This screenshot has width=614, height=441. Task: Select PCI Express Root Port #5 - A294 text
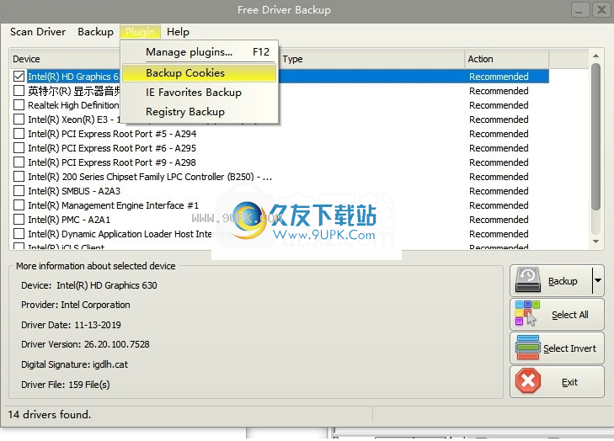pyautogui.click(x=112, y=134)
